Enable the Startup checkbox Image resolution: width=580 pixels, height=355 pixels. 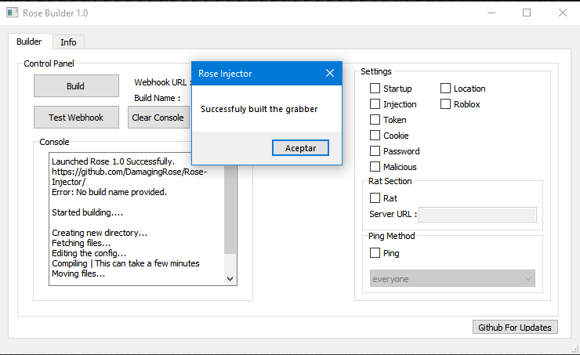point(375,89)
